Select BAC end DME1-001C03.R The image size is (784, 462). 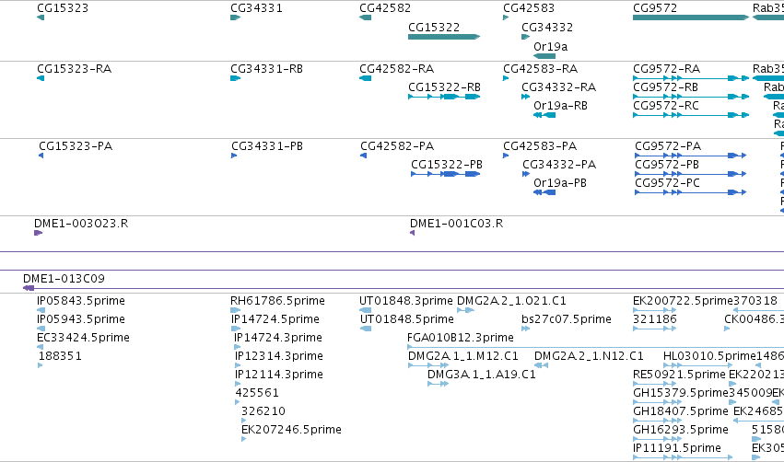tap(457, 224)
